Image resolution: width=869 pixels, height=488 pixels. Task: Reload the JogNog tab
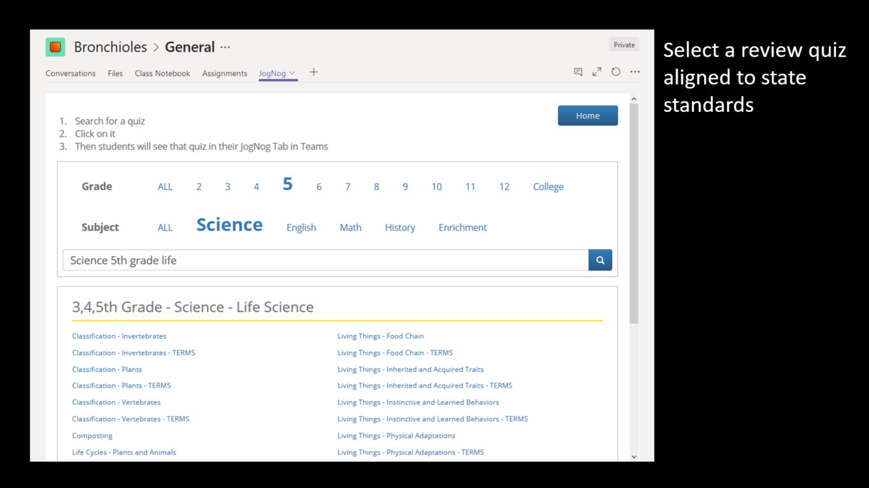616,72
